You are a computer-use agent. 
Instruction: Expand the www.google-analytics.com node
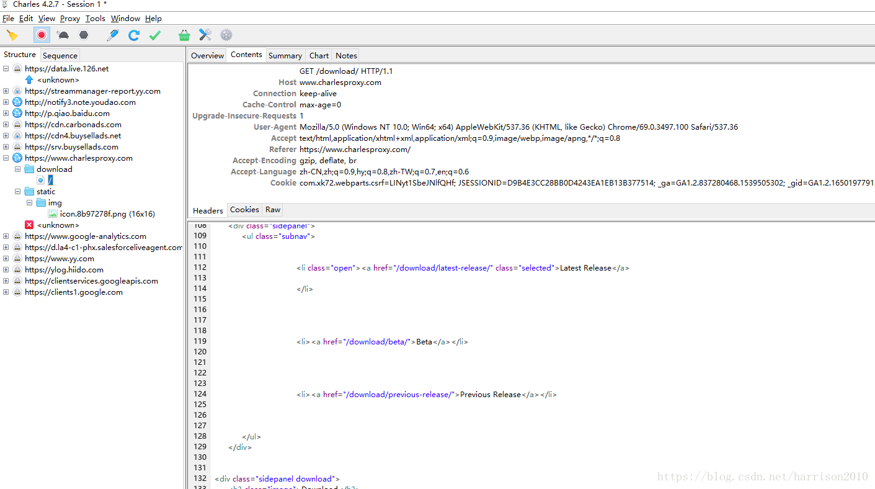6,236
